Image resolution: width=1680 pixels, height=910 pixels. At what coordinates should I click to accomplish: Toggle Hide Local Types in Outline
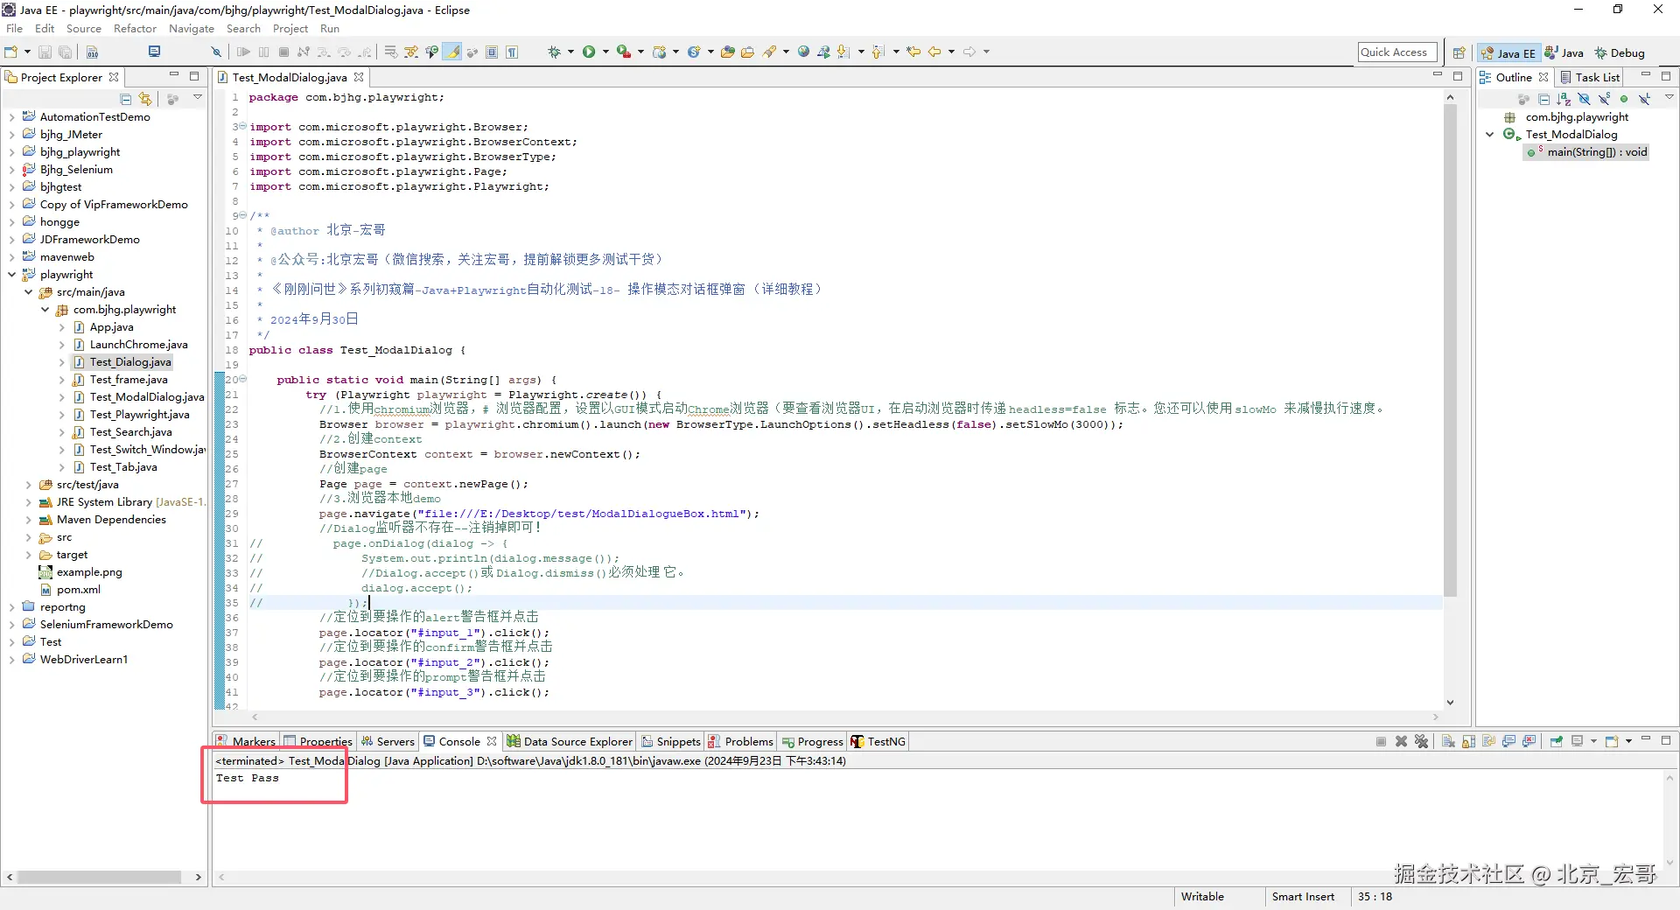coord(1644,99)
